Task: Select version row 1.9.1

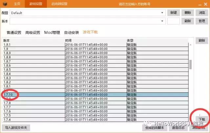Action: [x=96, y=45]
